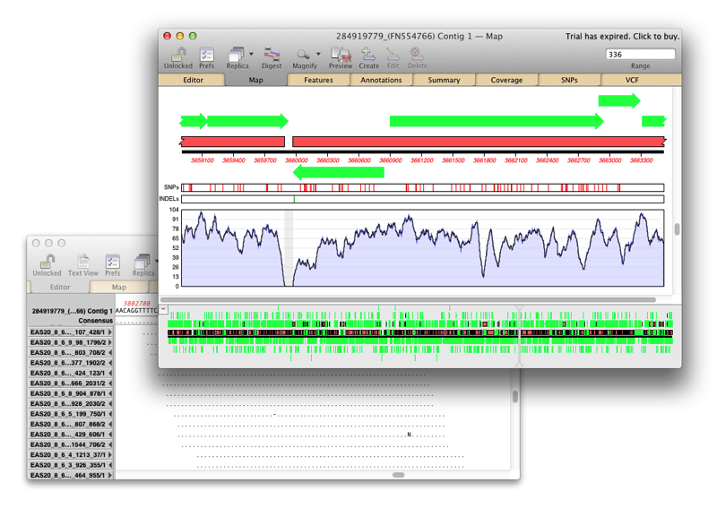Image resolution: width=717 pixels, height=509 pixels.
Task: Open the VCF tab
Action: click(x=632, y=80)
